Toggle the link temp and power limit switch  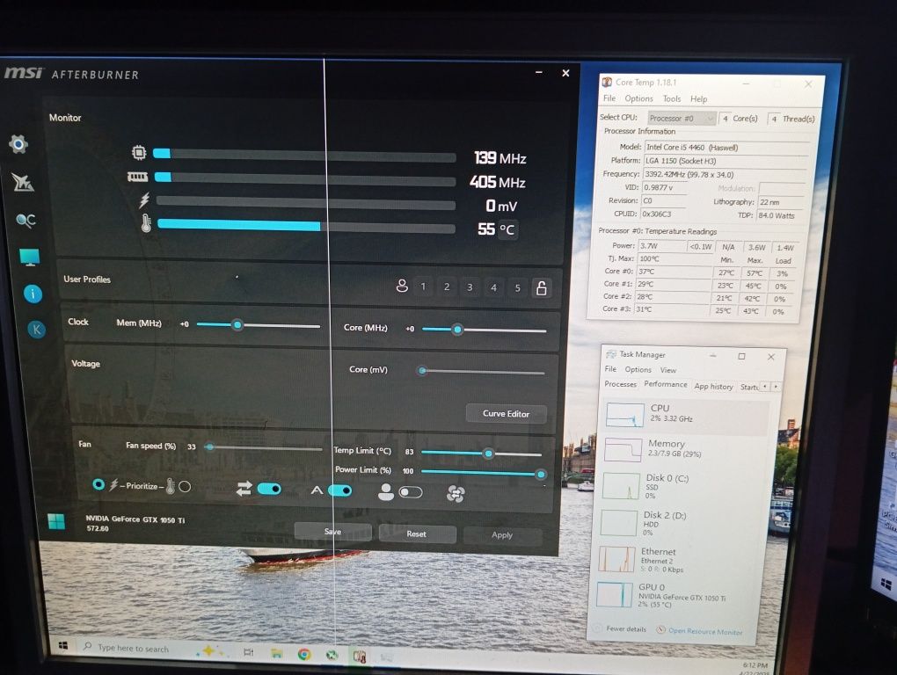pos(269,489)
